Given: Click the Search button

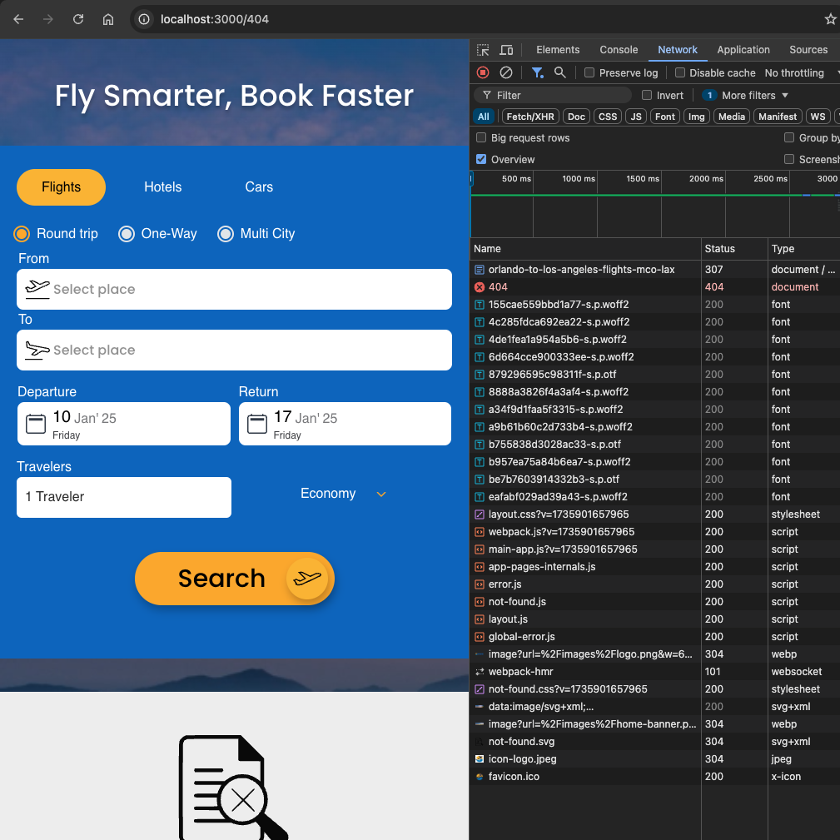Looking at the screenshot, I should [x=235, y=579].
